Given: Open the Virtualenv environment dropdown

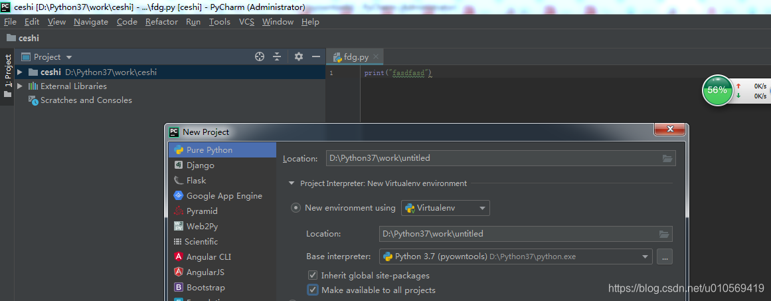Looking at the screenshot, I should click(446, 208).
